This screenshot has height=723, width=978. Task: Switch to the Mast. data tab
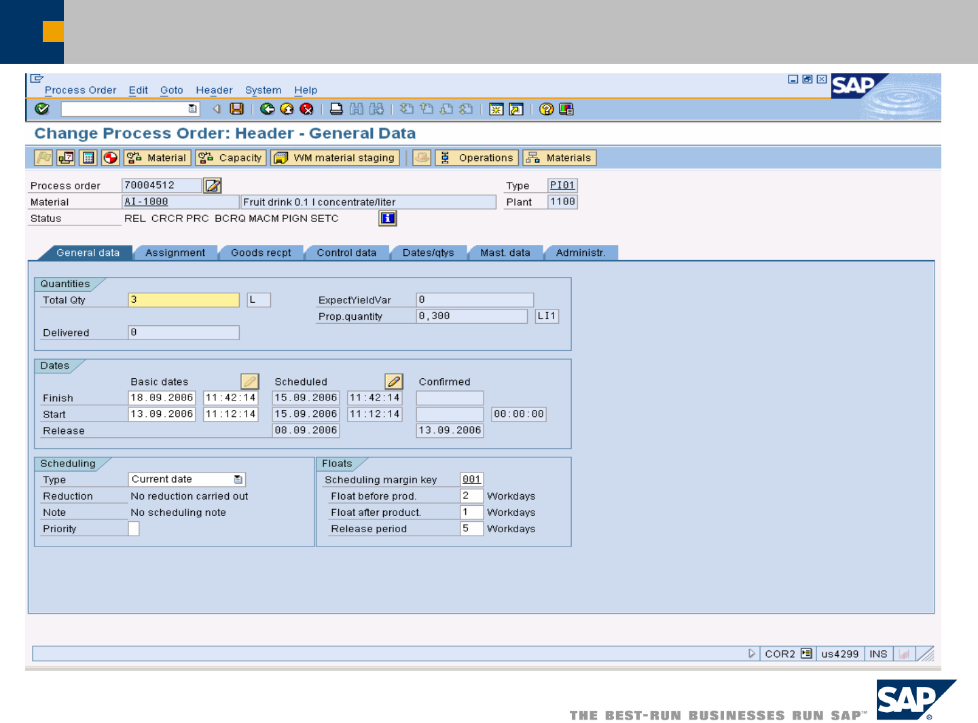coord(505,253)
